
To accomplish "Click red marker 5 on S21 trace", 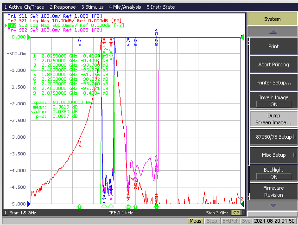I will [x=79, y=143].
